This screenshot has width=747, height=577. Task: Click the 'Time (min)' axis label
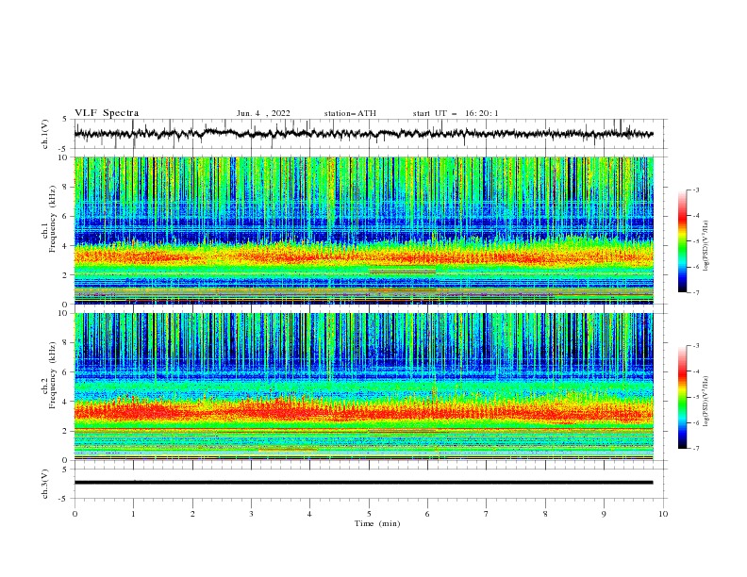click(x=377, y=523)
